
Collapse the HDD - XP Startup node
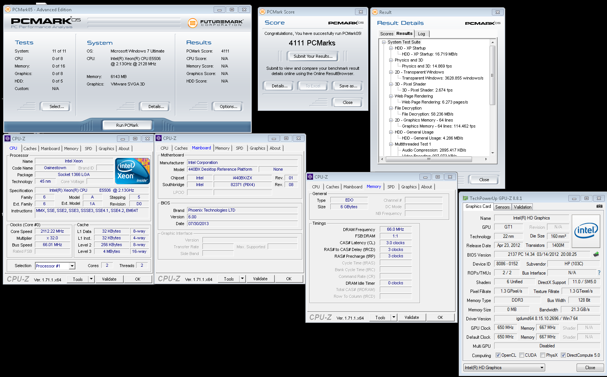coord(391,48)
